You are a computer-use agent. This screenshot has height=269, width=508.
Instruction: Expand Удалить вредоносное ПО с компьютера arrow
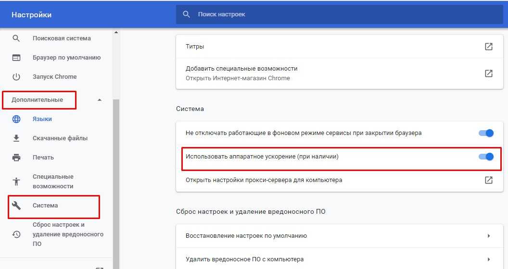click(x=488, y=259)
